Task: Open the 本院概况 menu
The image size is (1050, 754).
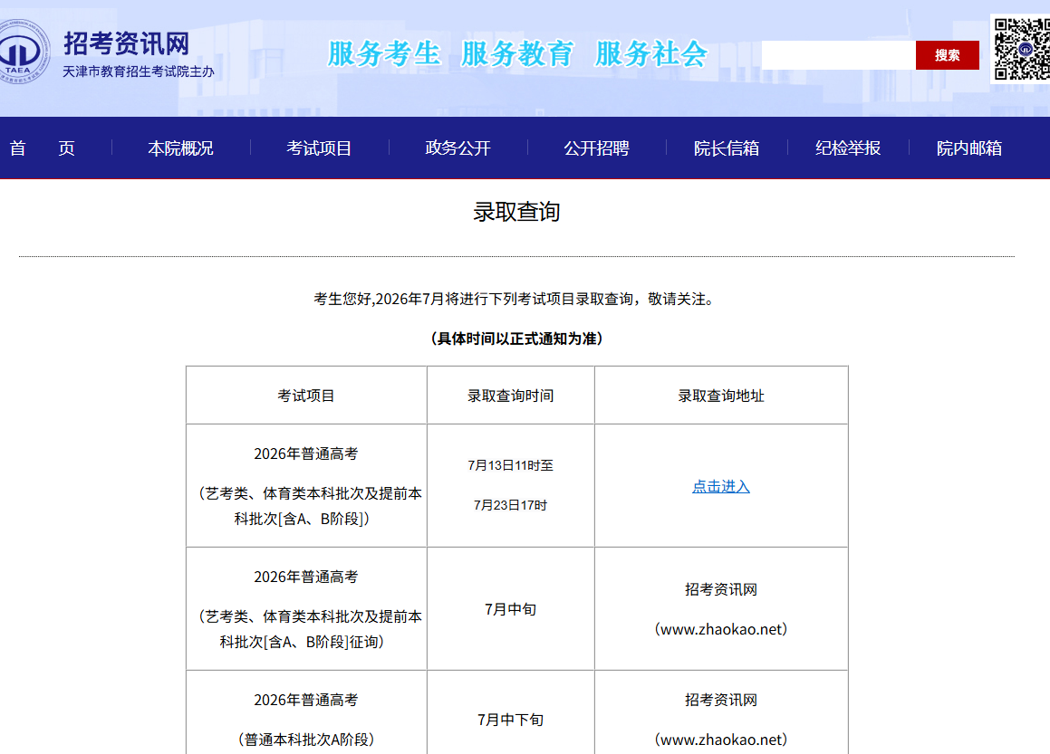Action: click(181, 148)
